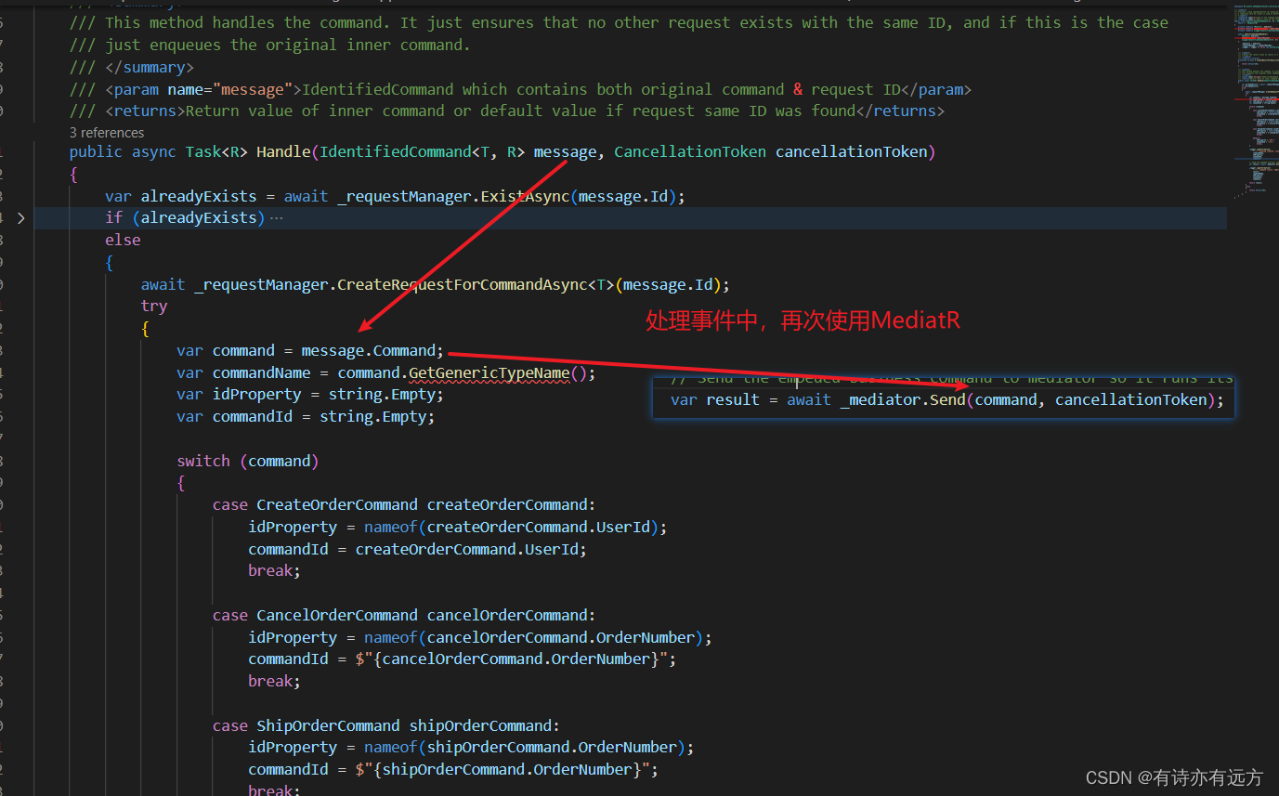Click 'nameof(cancelOrderCommand.OrderNumber)' expression
Viewport: 1279px width, 796px height.
pos(534,638)
